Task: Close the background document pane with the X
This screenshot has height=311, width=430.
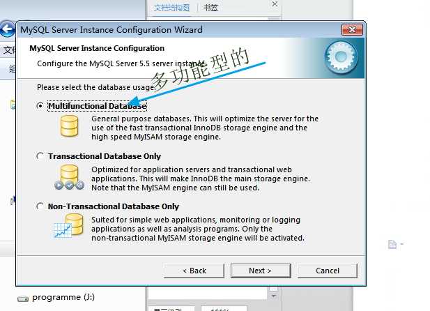Action: click(275, 4)
